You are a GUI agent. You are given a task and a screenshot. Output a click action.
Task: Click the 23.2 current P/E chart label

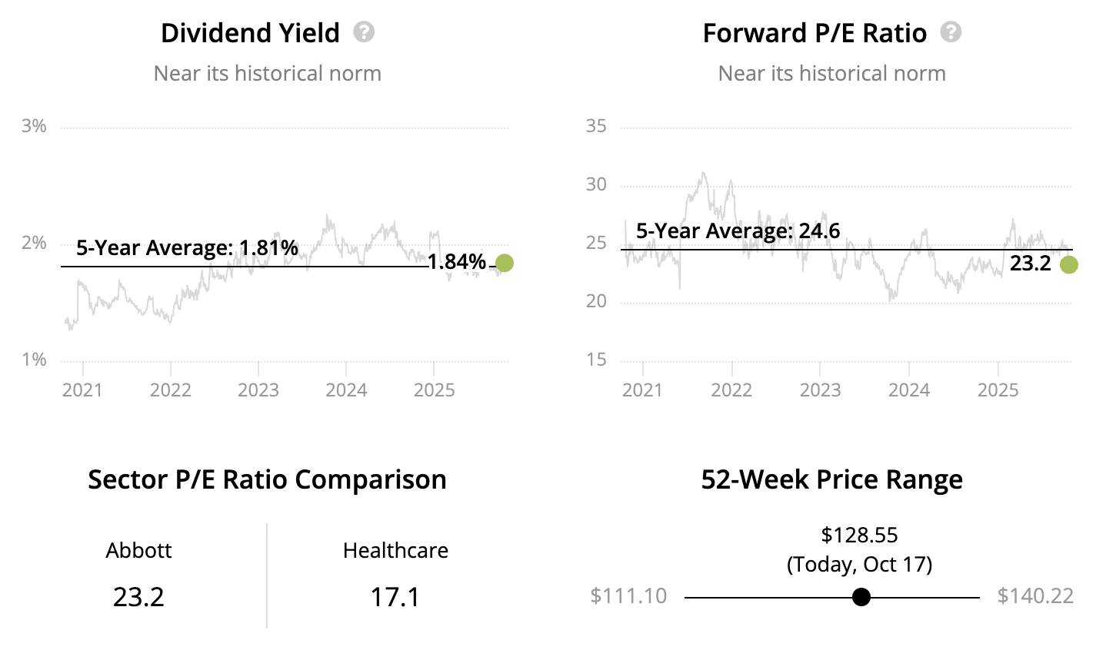1030,264
